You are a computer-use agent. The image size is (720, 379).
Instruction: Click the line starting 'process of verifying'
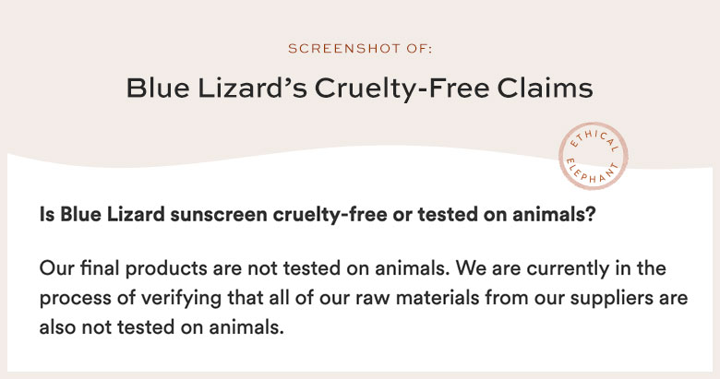click(x=364, y=298)
